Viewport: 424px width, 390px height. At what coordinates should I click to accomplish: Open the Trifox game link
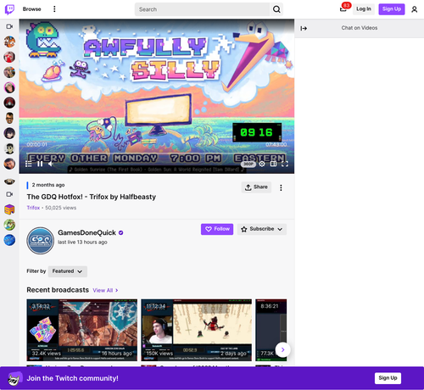tap(33, 208)
